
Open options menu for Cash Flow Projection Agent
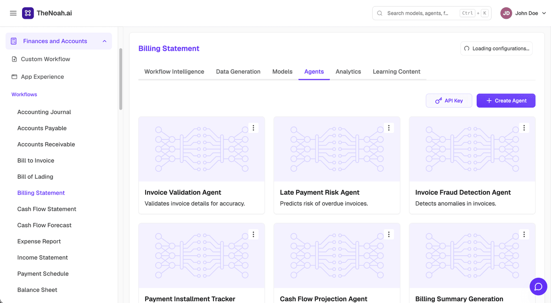388,234
